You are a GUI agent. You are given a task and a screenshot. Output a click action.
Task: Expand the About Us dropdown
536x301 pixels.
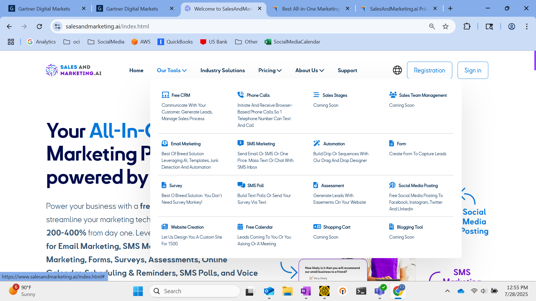tap(309, 70)
